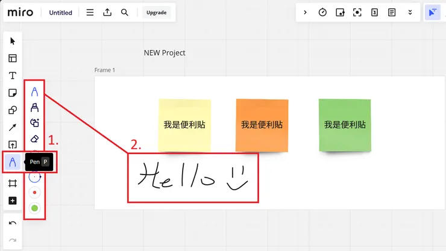
Task: Open the board with dot (voting) tool
Action: click(x=340, y=13)
